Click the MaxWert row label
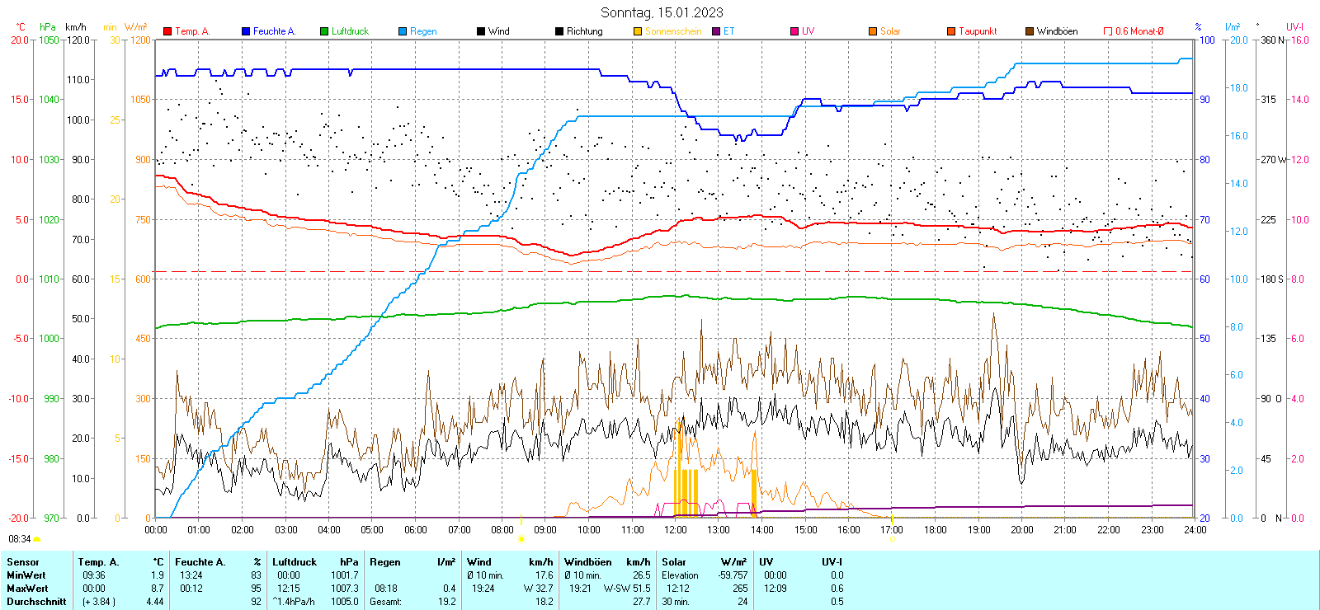This screenshot has width=1320, height=610. (x=27, y=589)
